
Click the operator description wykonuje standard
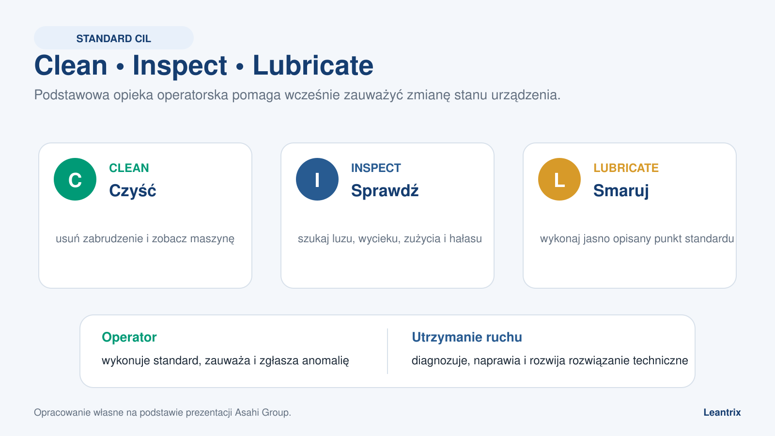225,360
